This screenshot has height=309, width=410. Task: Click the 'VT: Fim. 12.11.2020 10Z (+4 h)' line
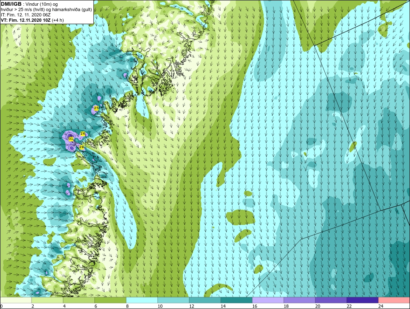pos(32,20)
